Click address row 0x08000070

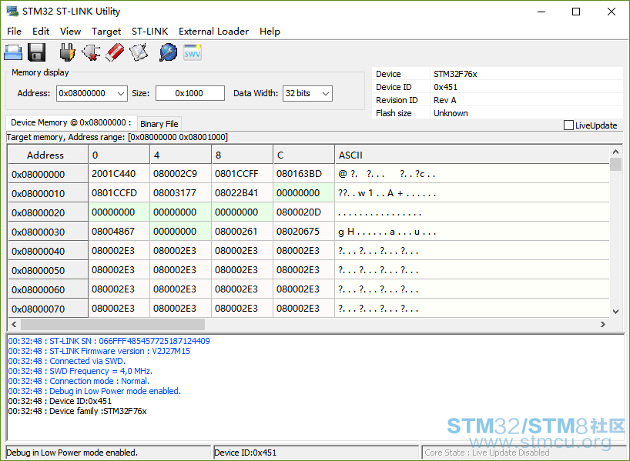tap(48, 309)
